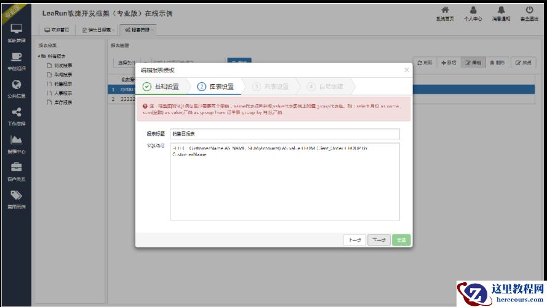Open the select-condition dropdown behind dialog
The width and height of the screenshot is (547, 307).
coord(127,63)
